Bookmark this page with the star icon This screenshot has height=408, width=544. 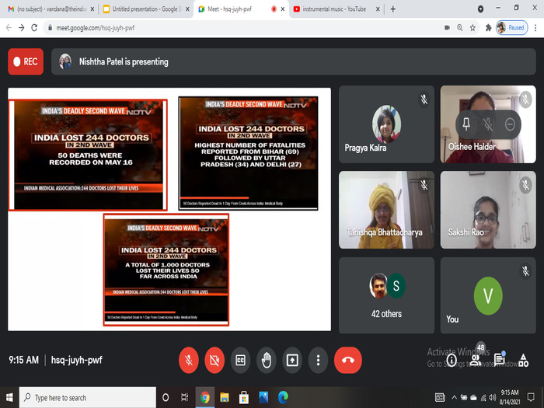tap(473, 28)
